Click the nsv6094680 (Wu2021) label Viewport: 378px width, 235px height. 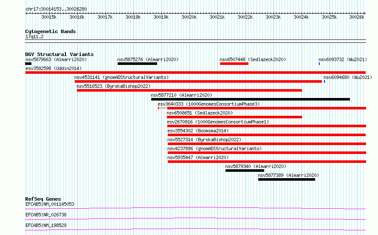[347, 77]
